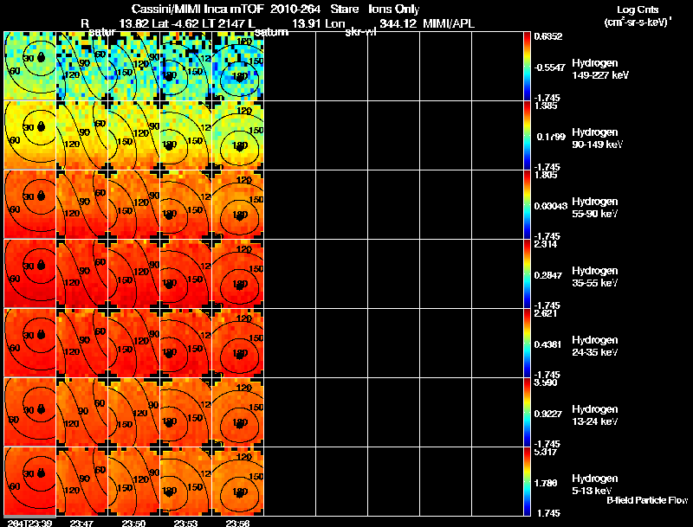Select the '1.805' color scale maximum
693x527 pixels.
546,175
